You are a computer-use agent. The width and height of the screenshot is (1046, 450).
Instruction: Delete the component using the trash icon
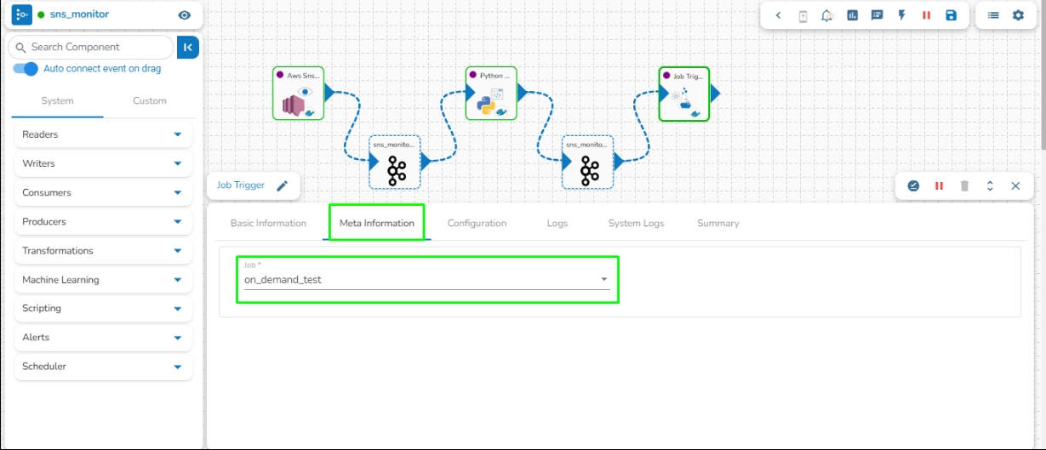(x=964, y=185)
